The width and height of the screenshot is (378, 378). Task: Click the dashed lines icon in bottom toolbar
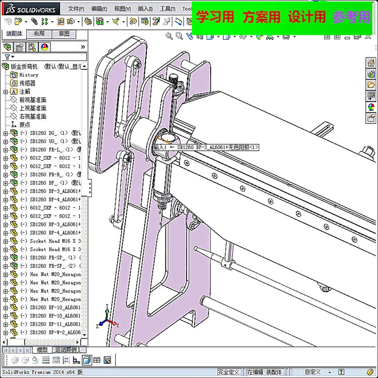point(56,360)
